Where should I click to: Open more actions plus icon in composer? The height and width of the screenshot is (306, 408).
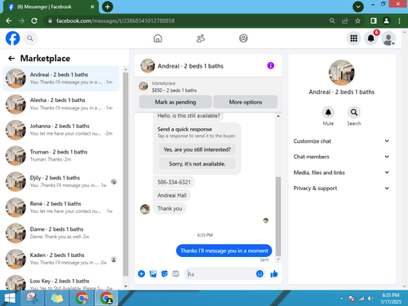click(x=141, y=273)
